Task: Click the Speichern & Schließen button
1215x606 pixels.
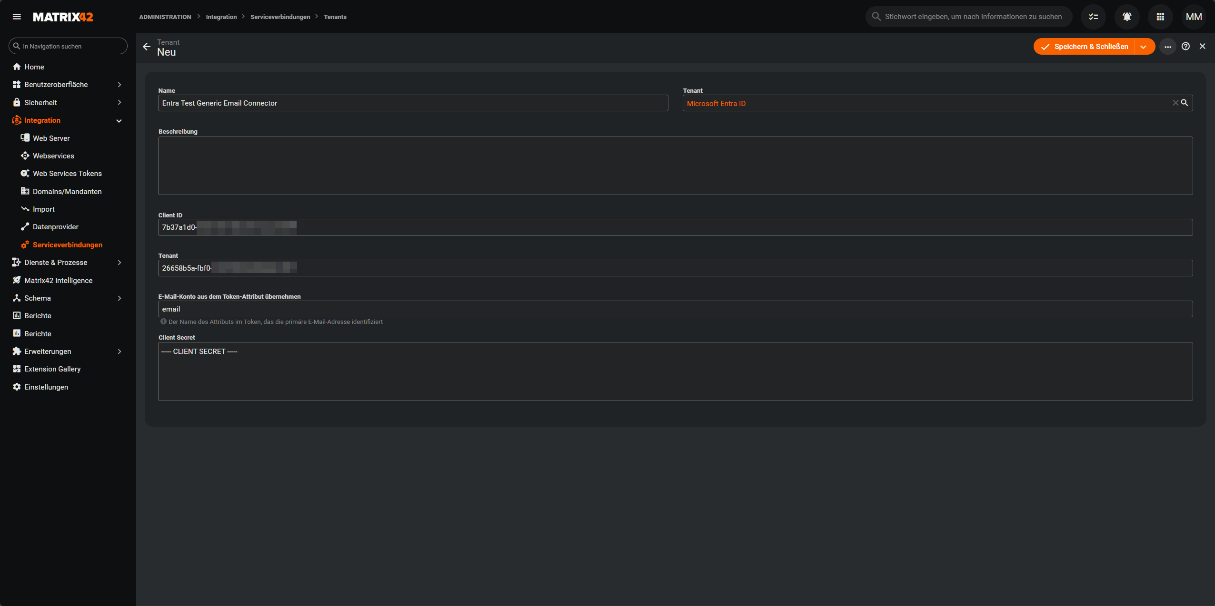Action: pyautogui.click(x=1085, y=47)
